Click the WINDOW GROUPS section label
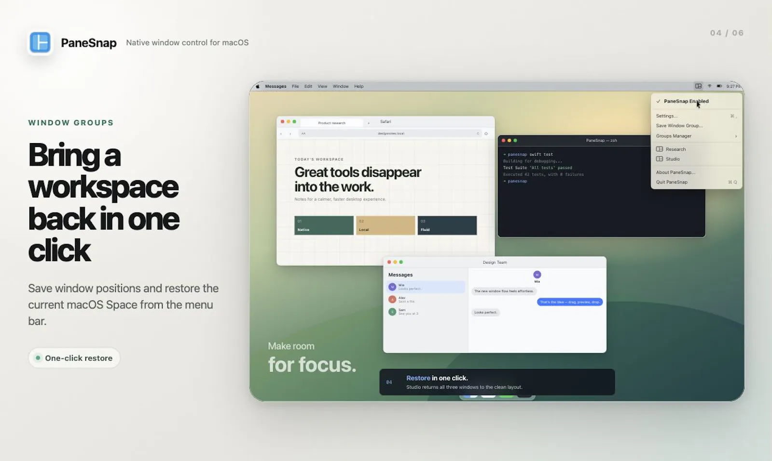Viewport: 772px width, 461px height. tap(71, 123)
